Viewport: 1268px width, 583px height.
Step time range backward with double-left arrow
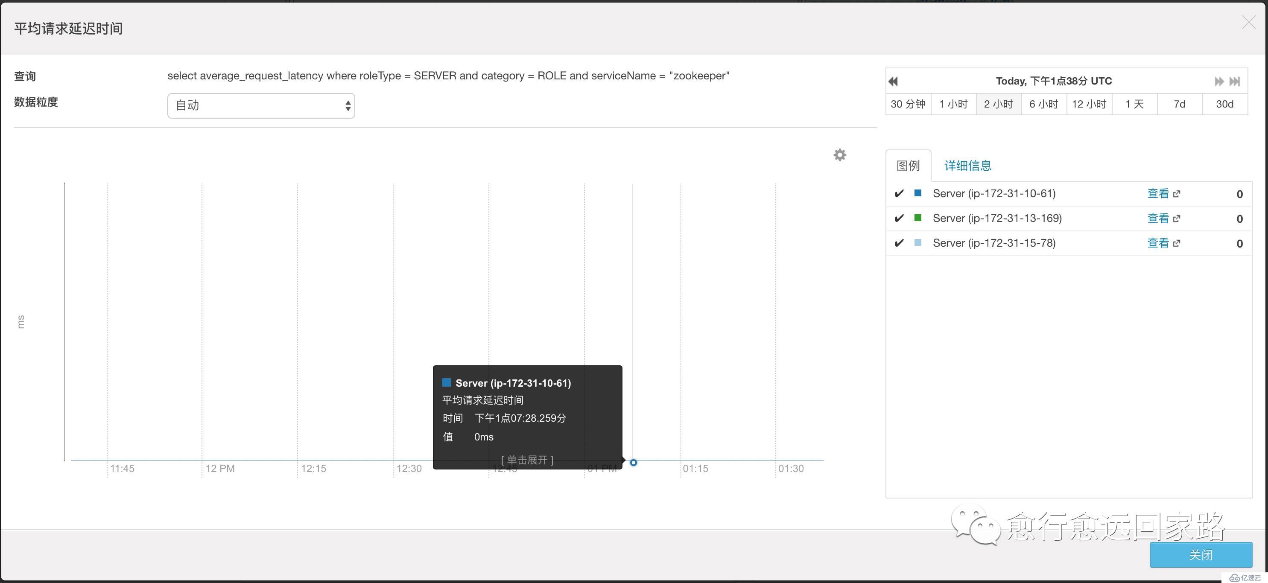pyautogui.click(x=893, y=81)
